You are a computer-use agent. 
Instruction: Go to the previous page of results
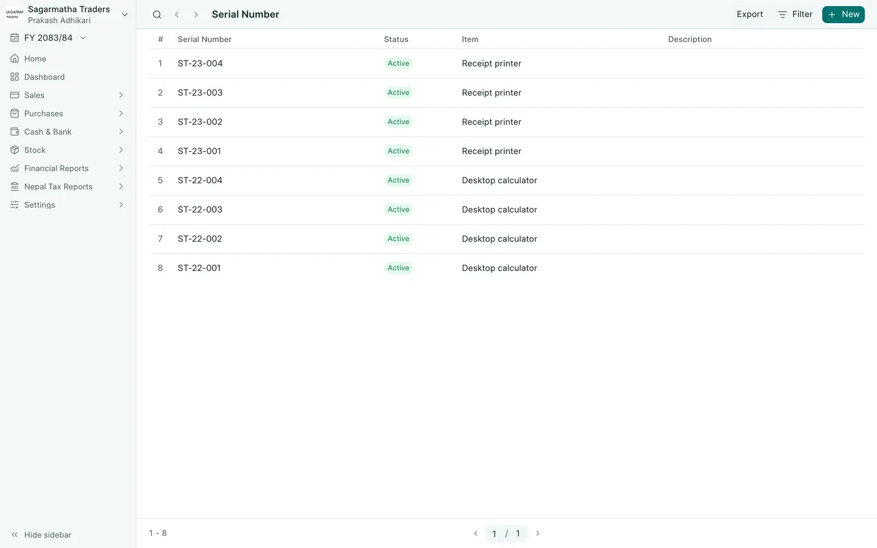[x=476, y=533]
